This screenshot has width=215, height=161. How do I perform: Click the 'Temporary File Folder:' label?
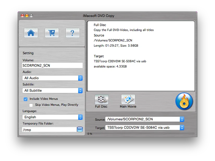38,123
